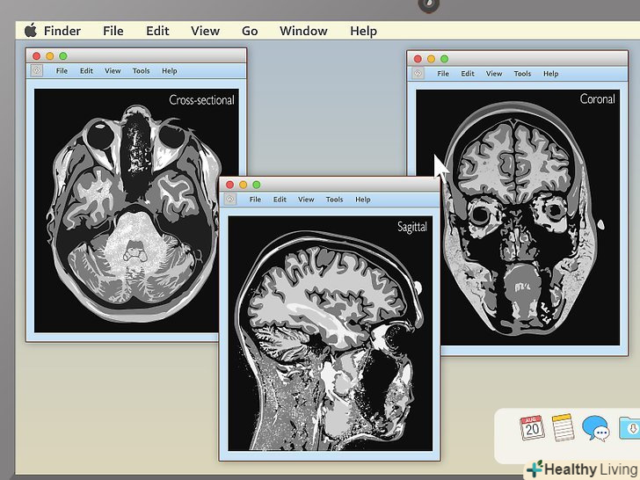The height and width of the screenshot is (480, 640).
Task: Maximize the Sagittal window
Action: pyautogui.click(x=257, y=185)
